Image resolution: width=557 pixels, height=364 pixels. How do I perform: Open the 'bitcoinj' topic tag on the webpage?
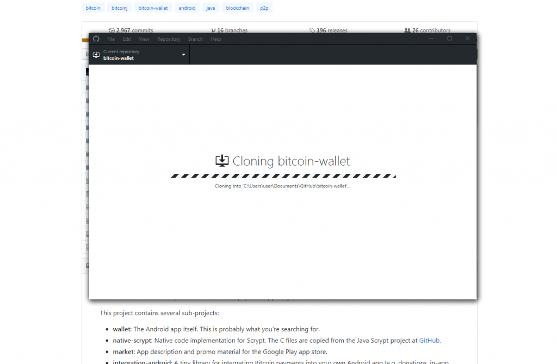[119, 8]
